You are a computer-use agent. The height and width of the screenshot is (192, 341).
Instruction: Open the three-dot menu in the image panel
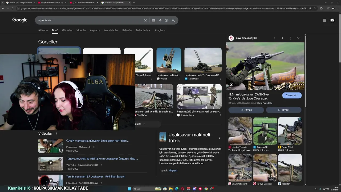[x=290, y=38]
